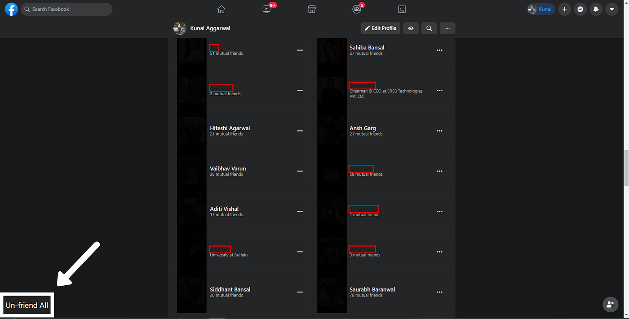Open Sahiba Bansal's profile
Image resolution: width=629 pixels, height=319 pixels.
[x=367, y=48]
